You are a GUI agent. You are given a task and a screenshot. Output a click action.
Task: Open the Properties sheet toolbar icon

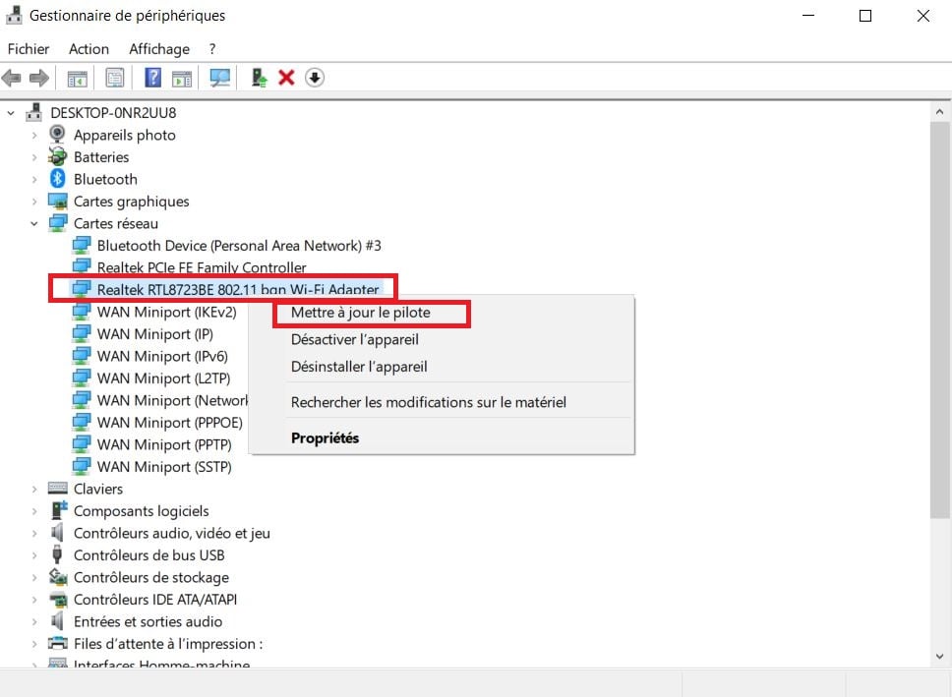tap(114, 78)
